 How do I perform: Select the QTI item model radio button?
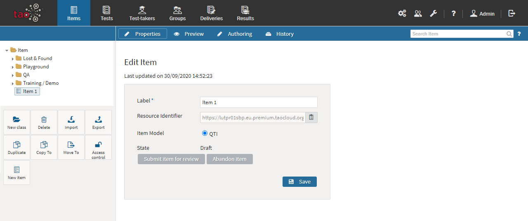pyautogui.click(x=205, y=133)
